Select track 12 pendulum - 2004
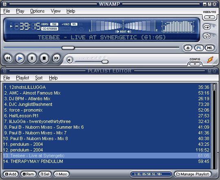This screenshot has height=180, width=220. click(x=107, y=150)
